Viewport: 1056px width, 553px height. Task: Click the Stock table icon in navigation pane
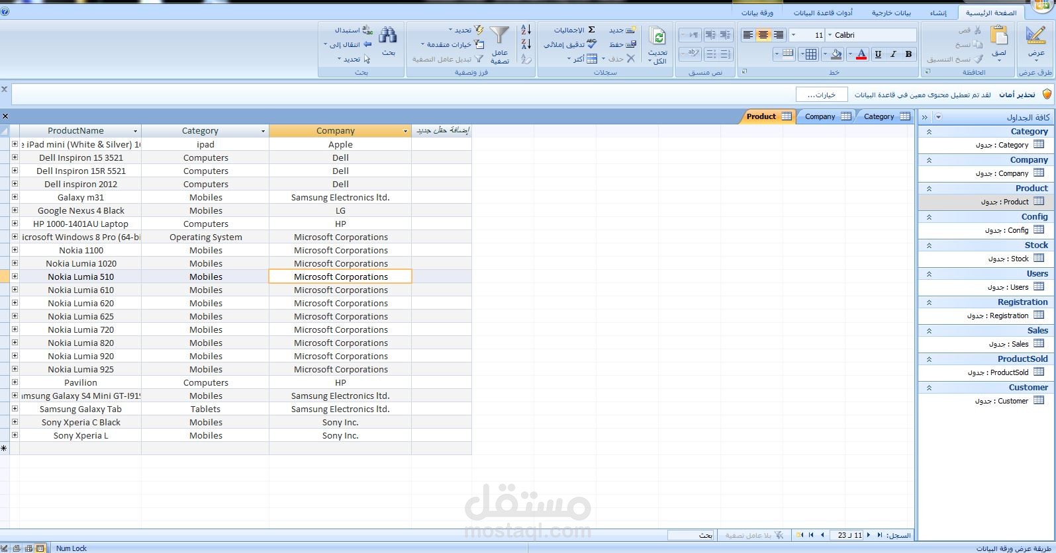(x=1039, y=259)
